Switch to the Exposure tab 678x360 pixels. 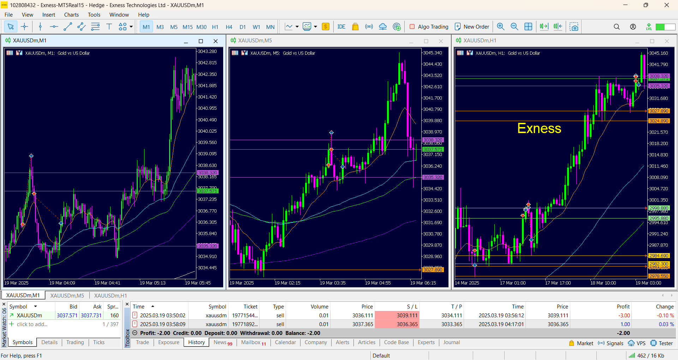(x=168, y=342)
